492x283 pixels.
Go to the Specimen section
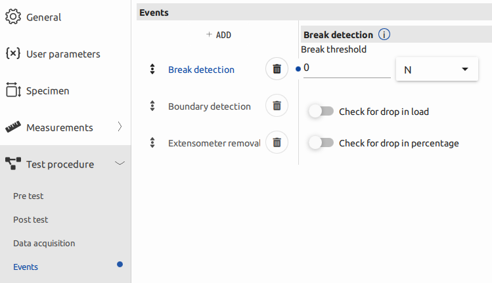pyautogui.click(x=47, y=91)
